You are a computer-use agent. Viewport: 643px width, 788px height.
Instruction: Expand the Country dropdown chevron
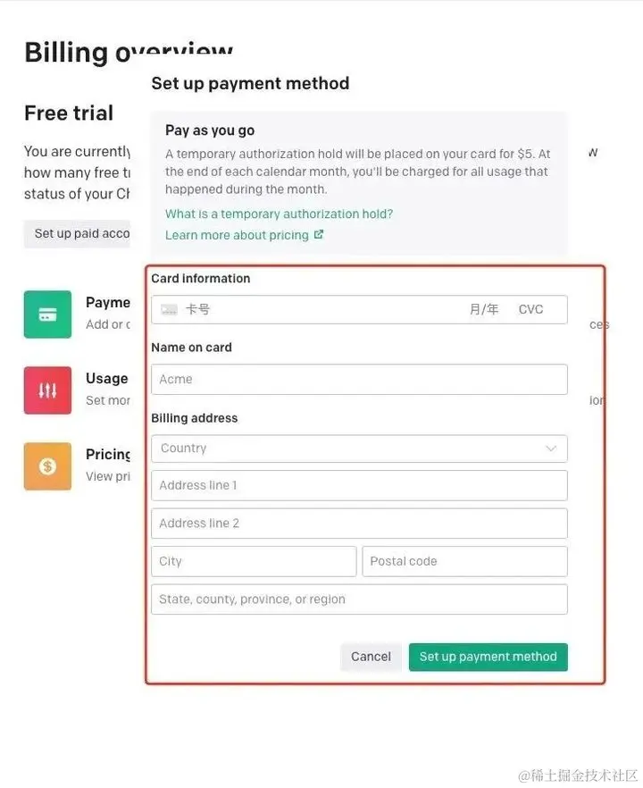click(x=551, y=448)
